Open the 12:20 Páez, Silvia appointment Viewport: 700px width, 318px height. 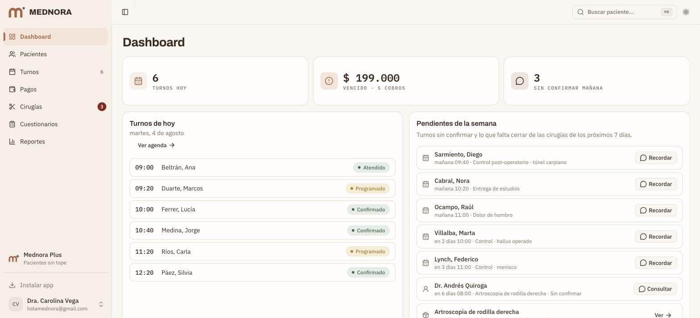(262, 273)
